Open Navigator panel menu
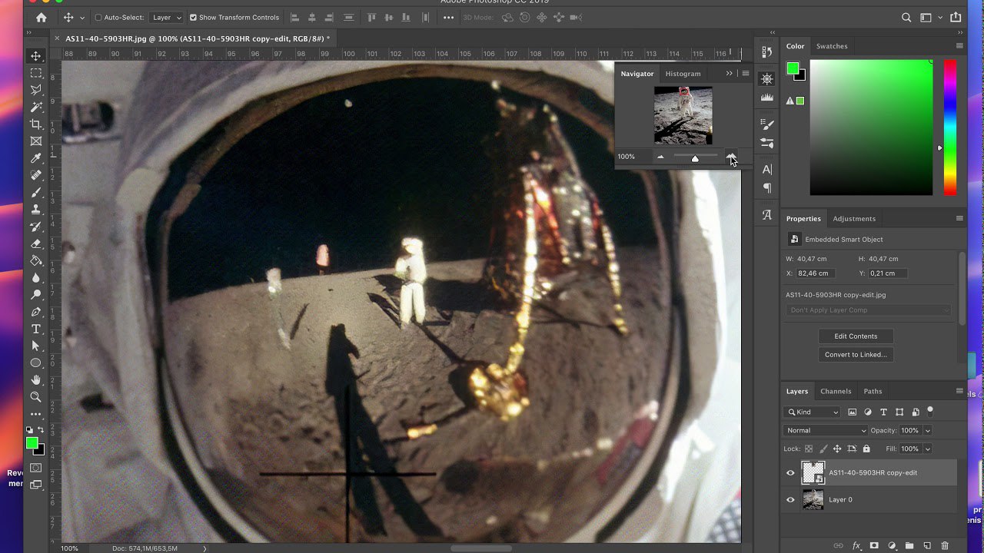Image resolution: width=984 pixels, height=553 pixels. pyautogui.click(x=745, y=74)
